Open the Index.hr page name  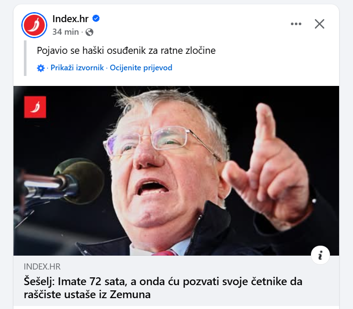[x=70, y=19]
